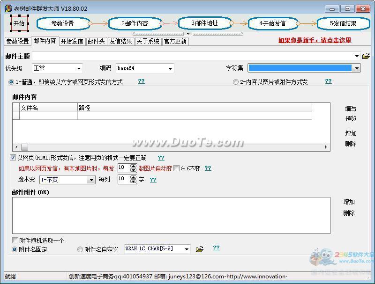This screenshot has height=284, width=375.
Task: Click the application logo in title bar
Action: tap(8, 8)
